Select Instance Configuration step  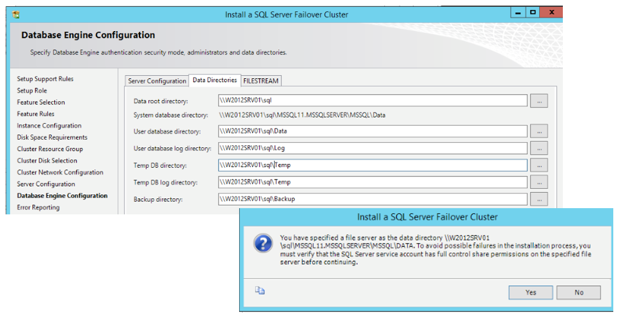pos(49,126)
